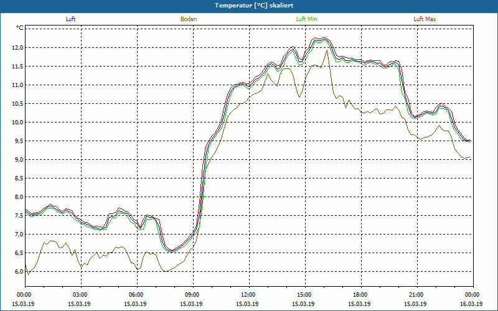Click the 9,0 y-axis tick label

[17, 159]
